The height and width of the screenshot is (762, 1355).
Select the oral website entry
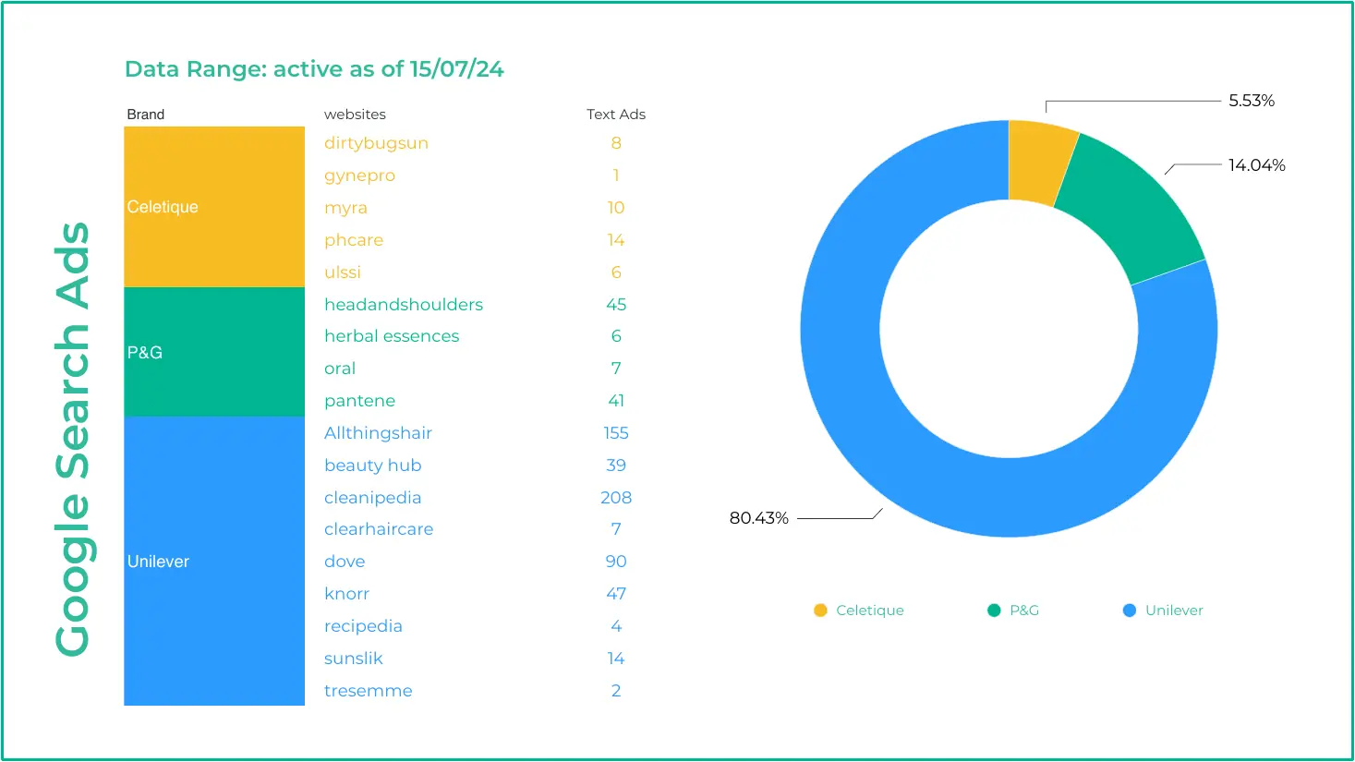[x=340, y=369]
